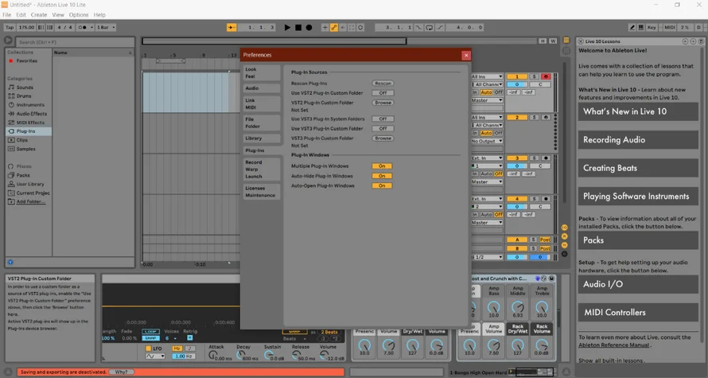Toggle the Draw Mode pencil icon

click(x=632, y=28)
